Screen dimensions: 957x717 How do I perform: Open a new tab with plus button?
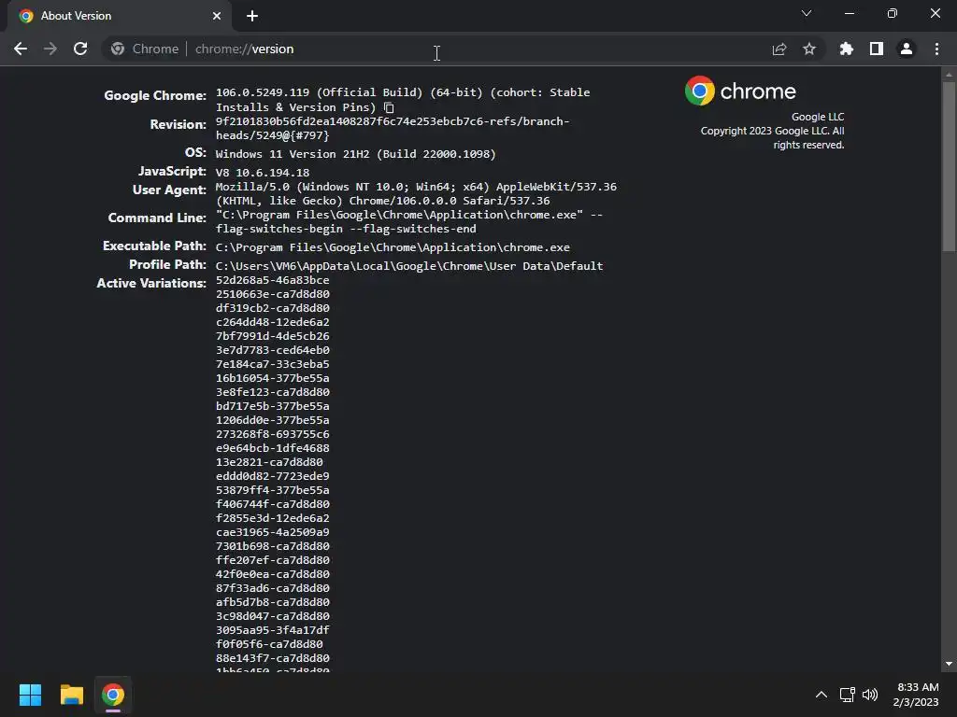[252, 16]
